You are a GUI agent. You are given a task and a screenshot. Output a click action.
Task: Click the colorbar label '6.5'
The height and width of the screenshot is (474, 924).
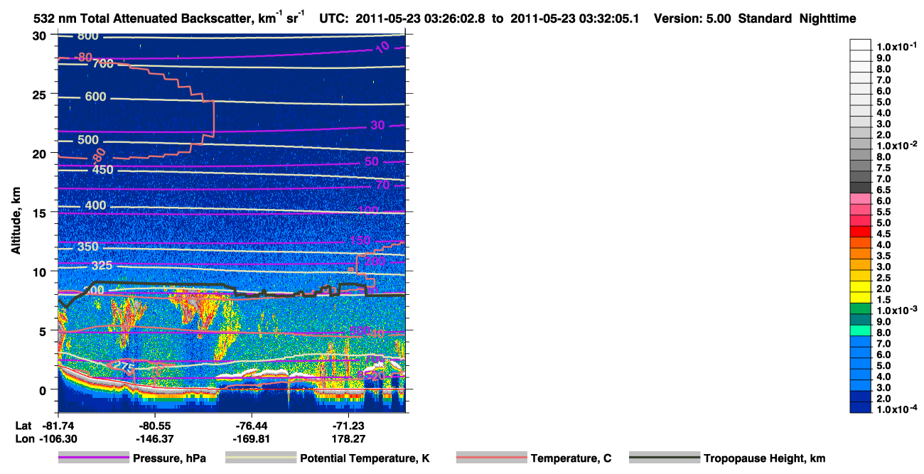tap(883, 190)
